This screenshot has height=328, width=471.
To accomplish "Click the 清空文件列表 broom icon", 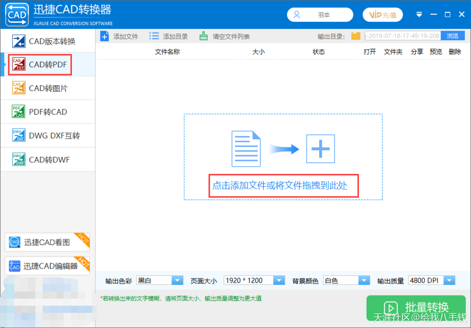I will pyautogui.click(x=203, y=36).
